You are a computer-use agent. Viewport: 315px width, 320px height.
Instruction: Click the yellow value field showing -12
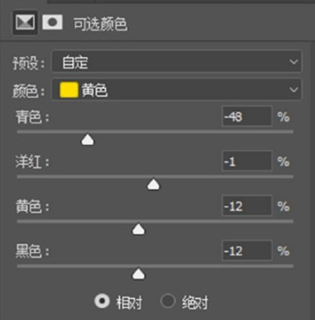247,206
